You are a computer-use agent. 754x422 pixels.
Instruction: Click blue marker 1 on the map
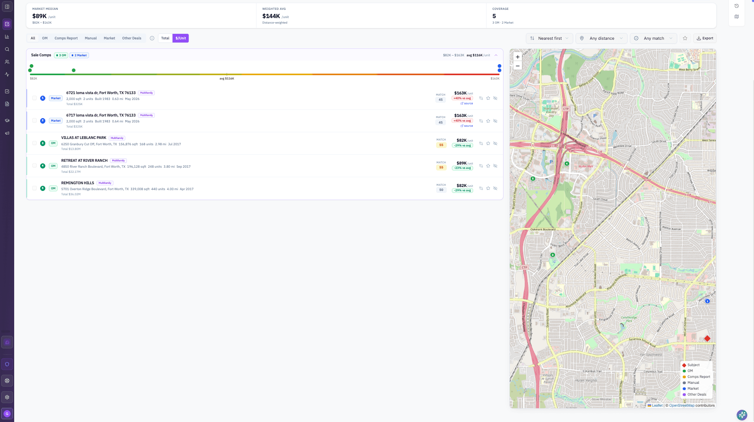[707, 301]
